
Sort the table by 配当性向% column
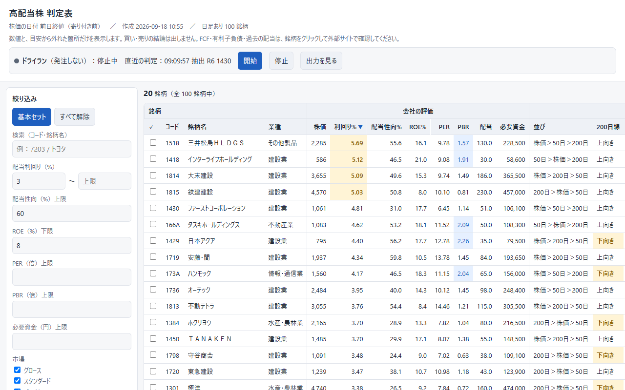pyautogui.click(x=386, y=127)
